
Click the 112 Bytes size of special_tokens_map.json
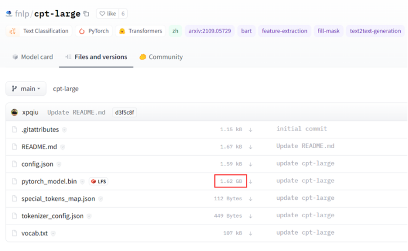pos(228,199)
